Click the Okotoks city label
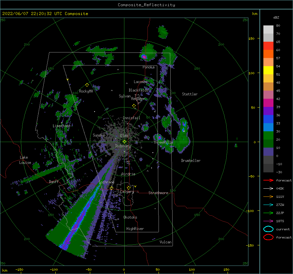 pyautogui.click(x=130, y=217)
